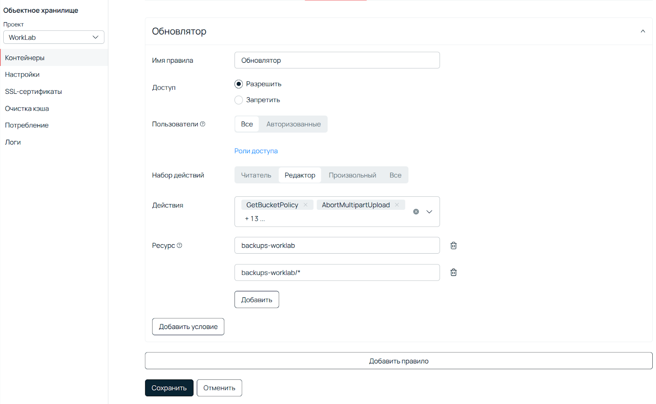The height and width of the screenshot is (404, 656).
Task: Focus the backups-worklab resource field
Action: click(x=337, y=245)
